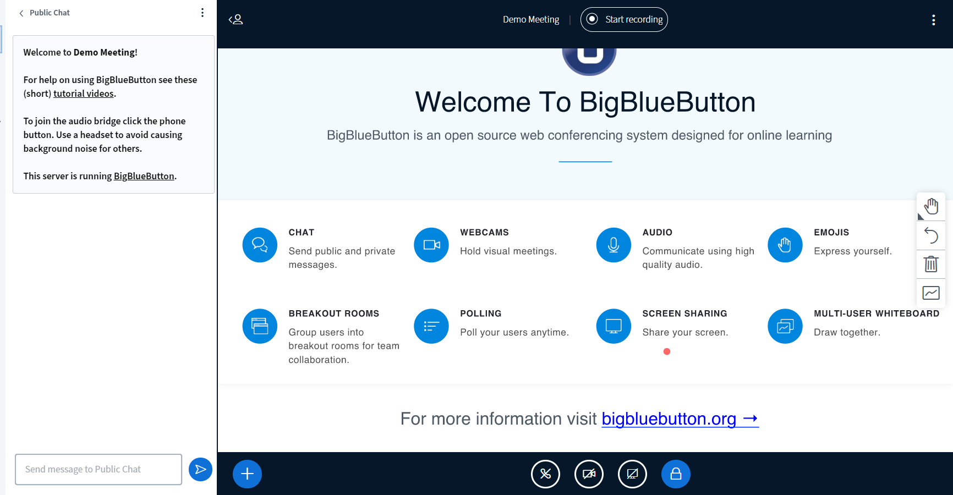Click the crossed phone icon to join audio
This screenshot has height=495, width=953.
[x=545, y=474]
